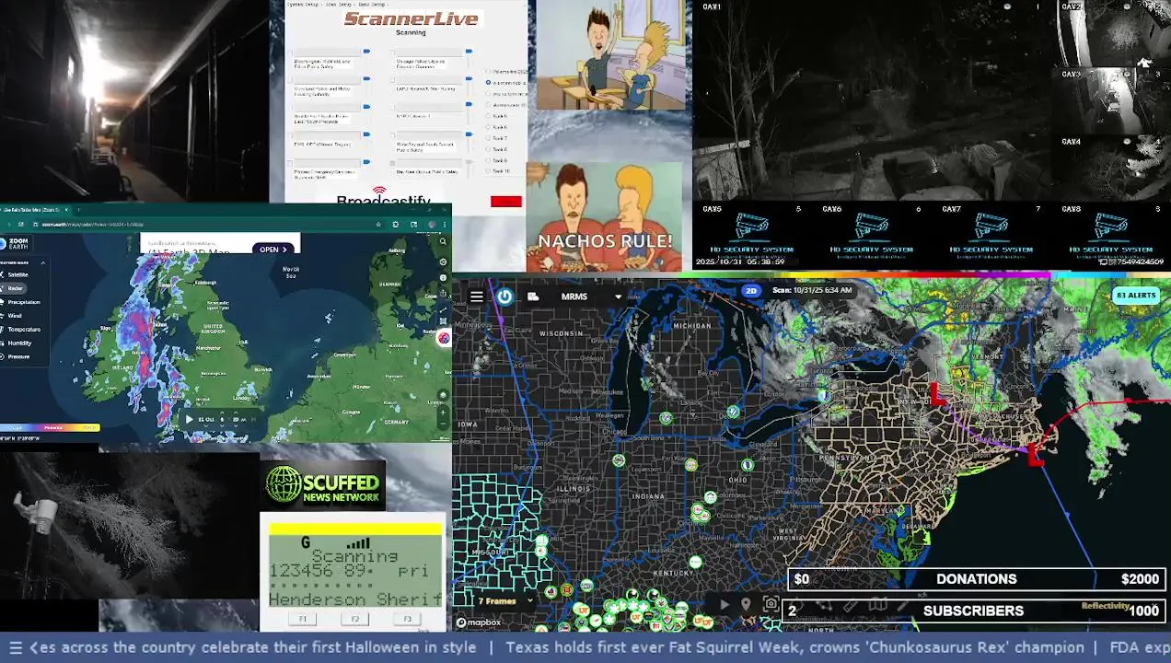Adjust the first right-column feed volume slider

coord(469,52)
